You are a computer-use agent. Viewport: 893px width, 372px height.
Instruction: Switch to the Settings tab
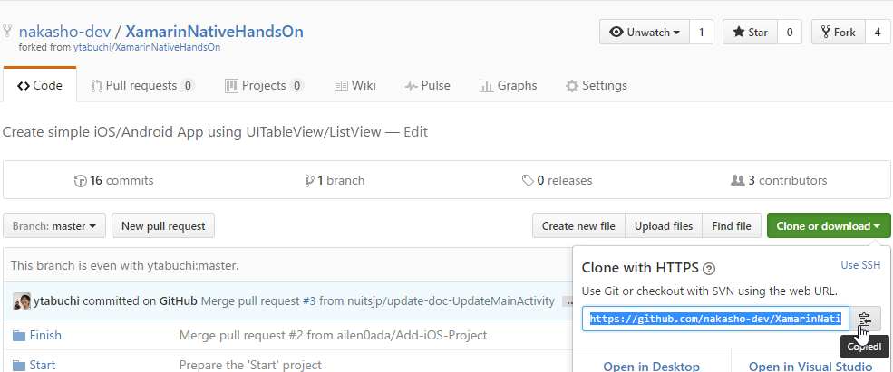pyautogui.click(x=597, y=86)
